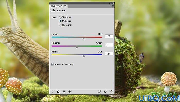Click the Magenta label
Image resolution: width=180 pixels, height=102 pixels.
(56, 43)
